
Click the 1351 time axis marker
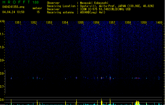(18, 23)
